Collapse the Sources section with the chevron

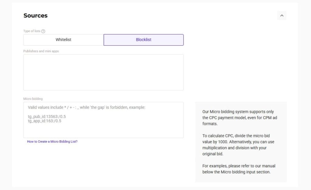click(x=282, y=15)
